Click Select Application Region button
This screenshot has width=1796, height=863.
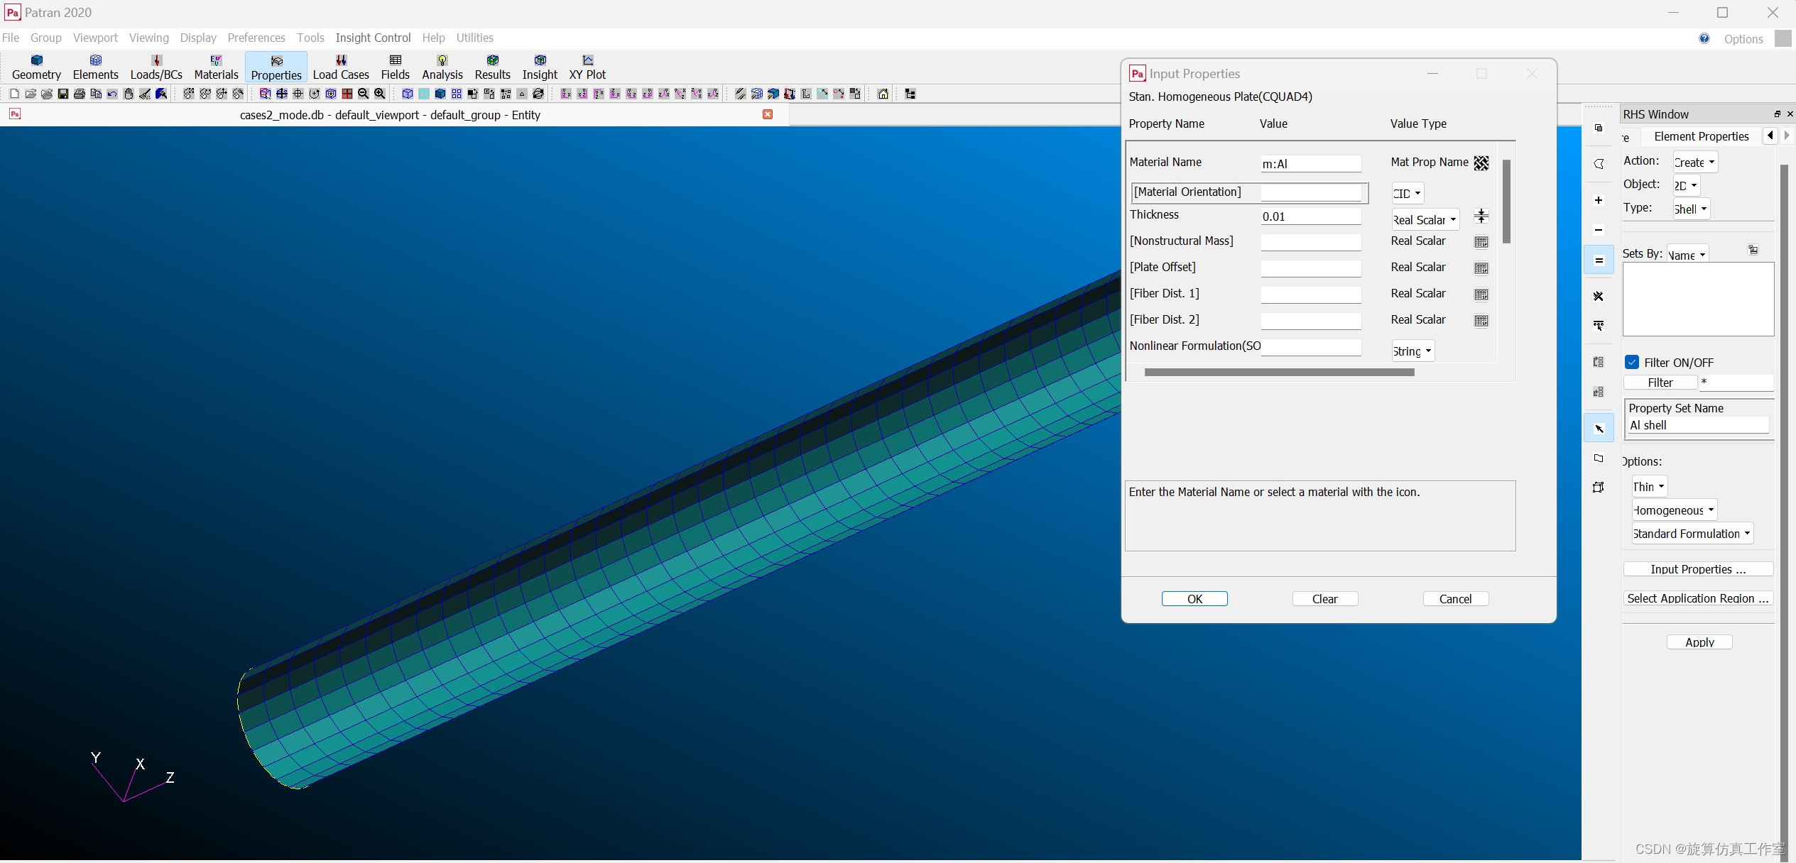pyautogui.click(x=1697, y=598)
